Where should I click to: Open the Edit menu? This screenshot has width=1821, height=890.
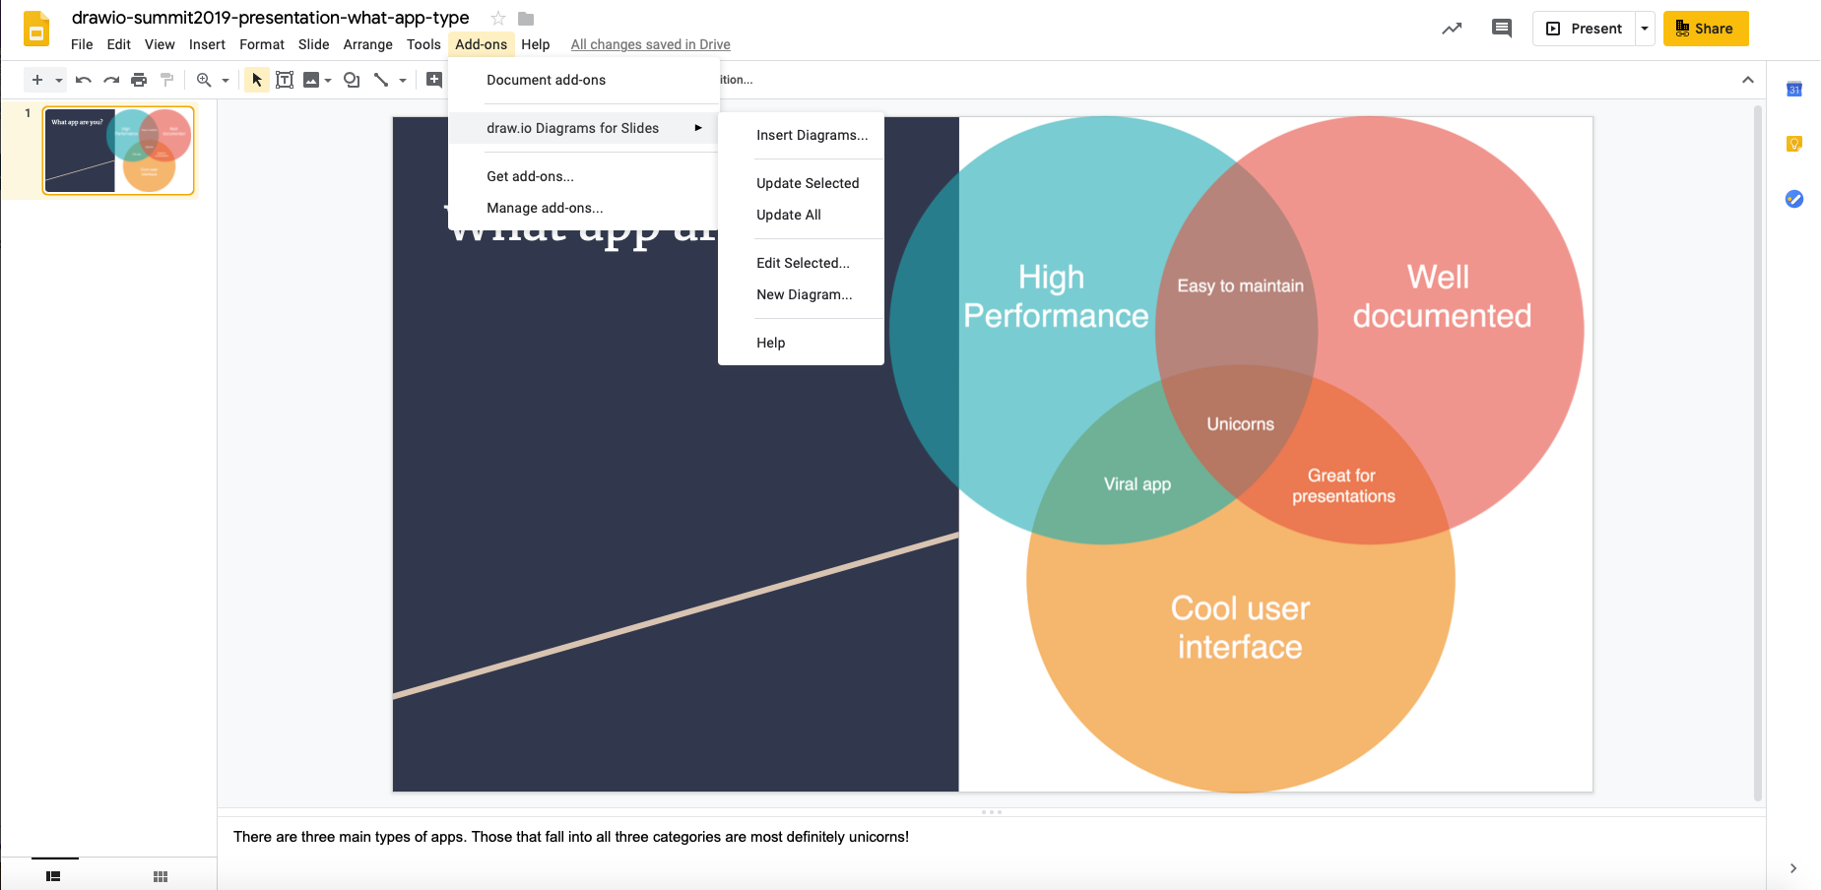point(119,44)
